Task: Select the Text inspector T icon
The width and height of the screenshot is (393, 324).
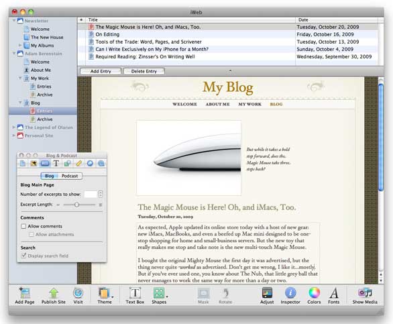Action: tap(56, 164)
